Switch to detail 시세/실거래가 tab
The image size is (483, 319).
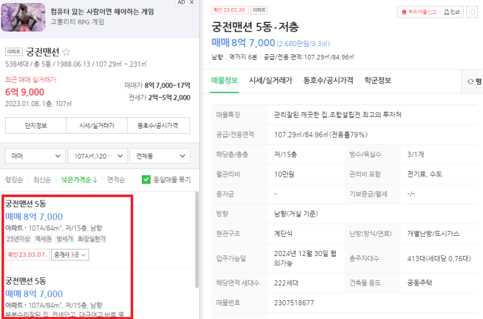(271, 81)
